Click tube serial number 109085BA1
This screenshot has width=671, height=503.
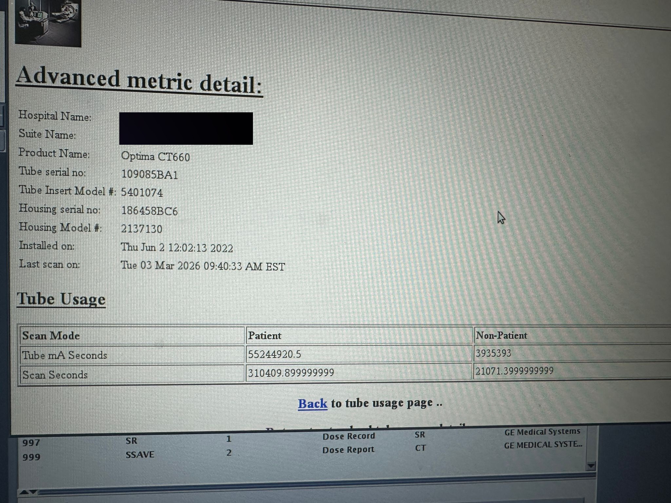149,175
